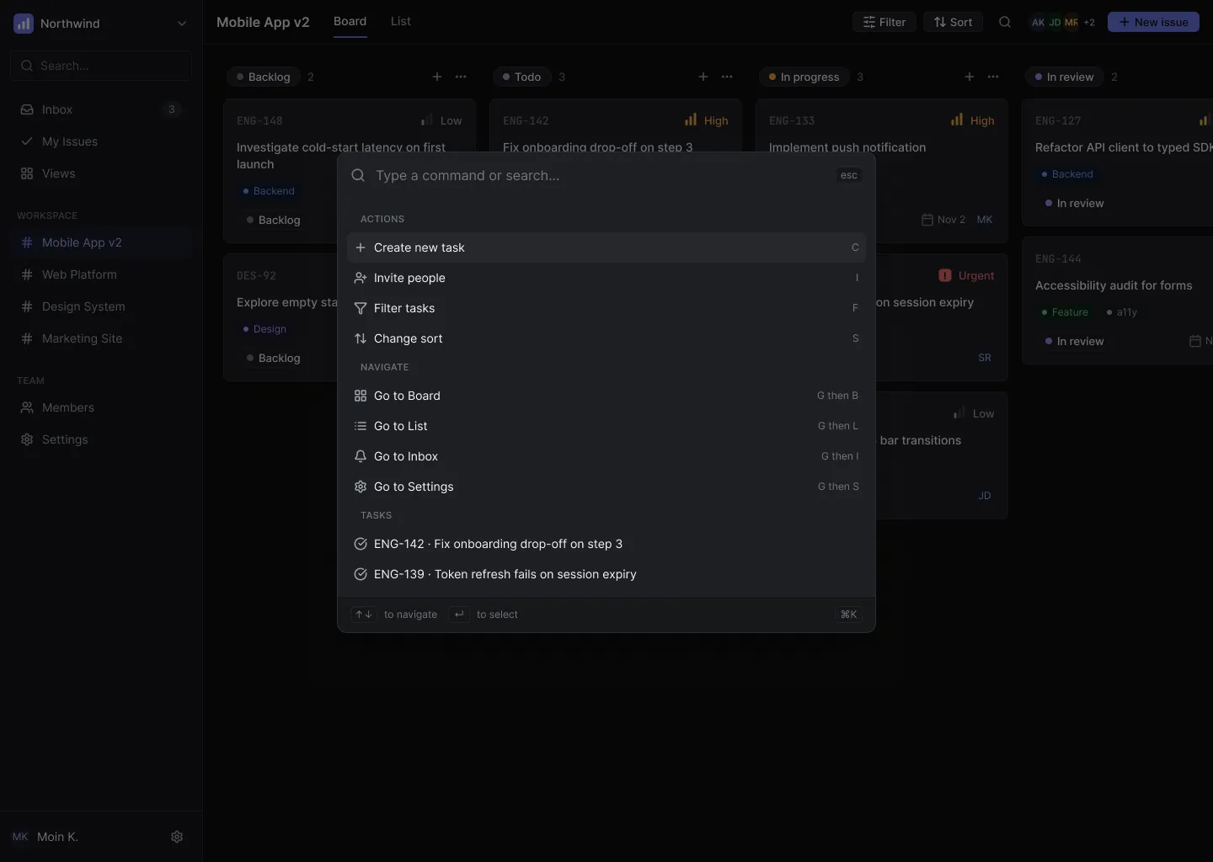Screen dimensions: 1213x862
Task: Open In progress column more options menu
Action: click(x=993, y=77)
